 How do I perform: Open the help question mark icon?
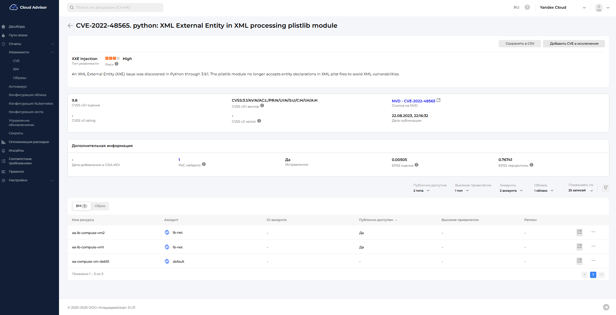[x=527, y=7]
